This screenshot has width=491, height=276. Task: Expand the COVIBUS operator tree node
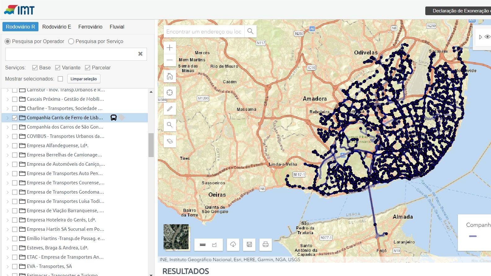7,136
